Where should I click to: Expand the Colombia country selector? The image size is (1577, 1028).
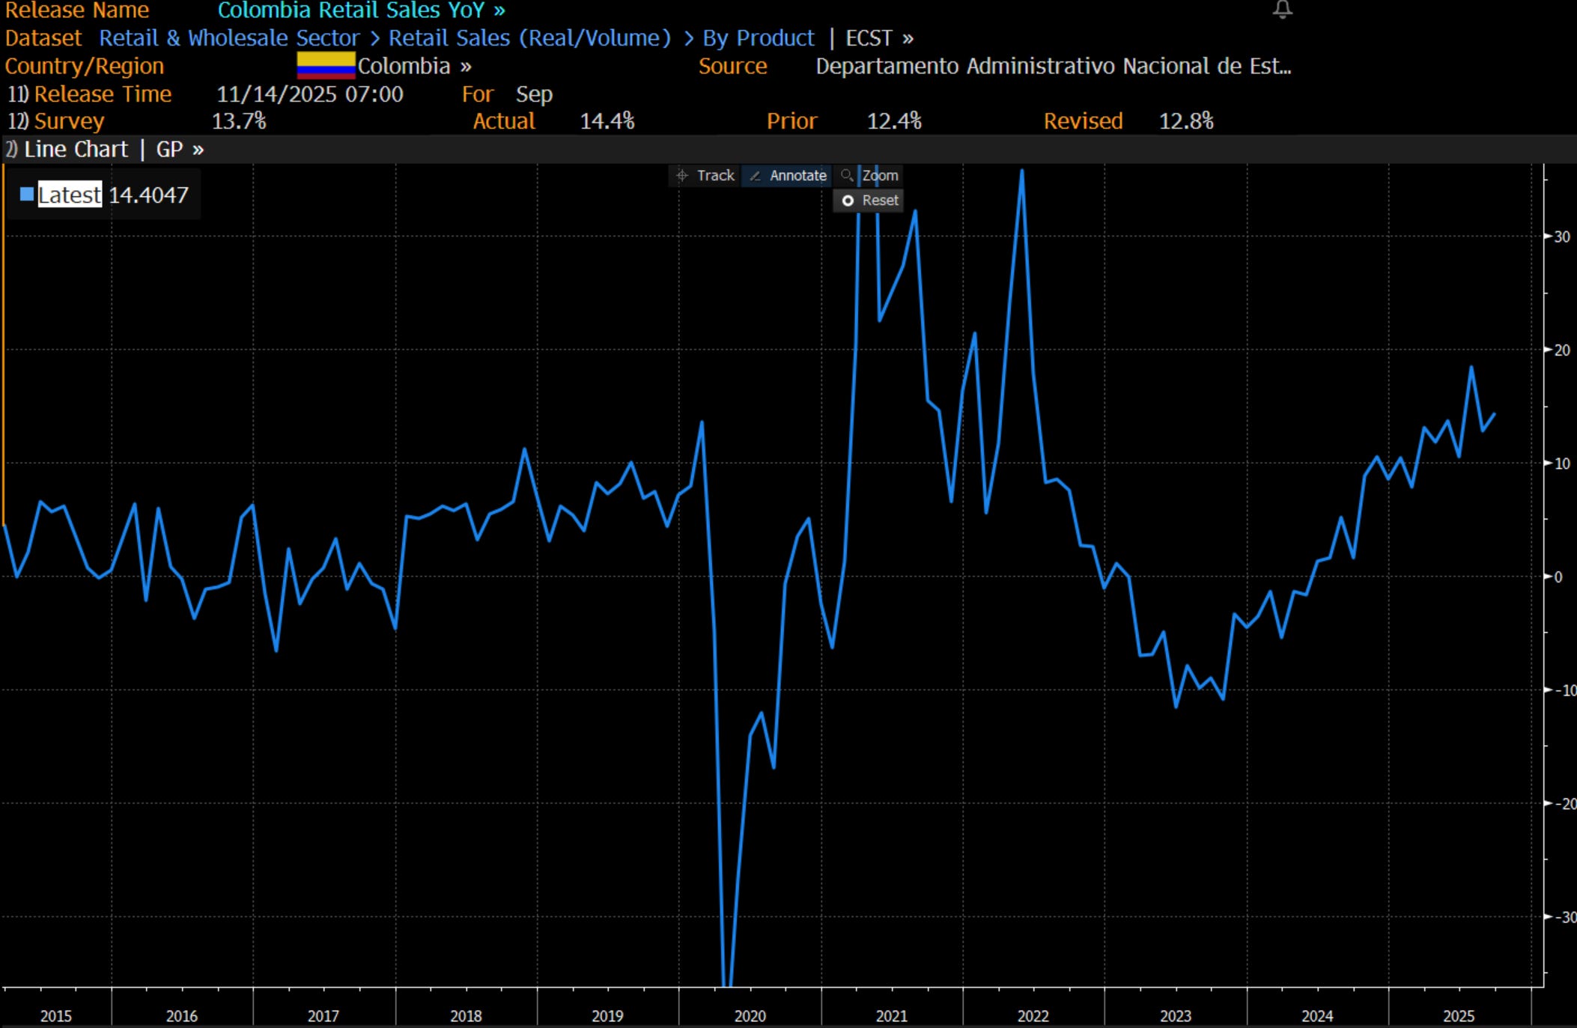(466, 67)
